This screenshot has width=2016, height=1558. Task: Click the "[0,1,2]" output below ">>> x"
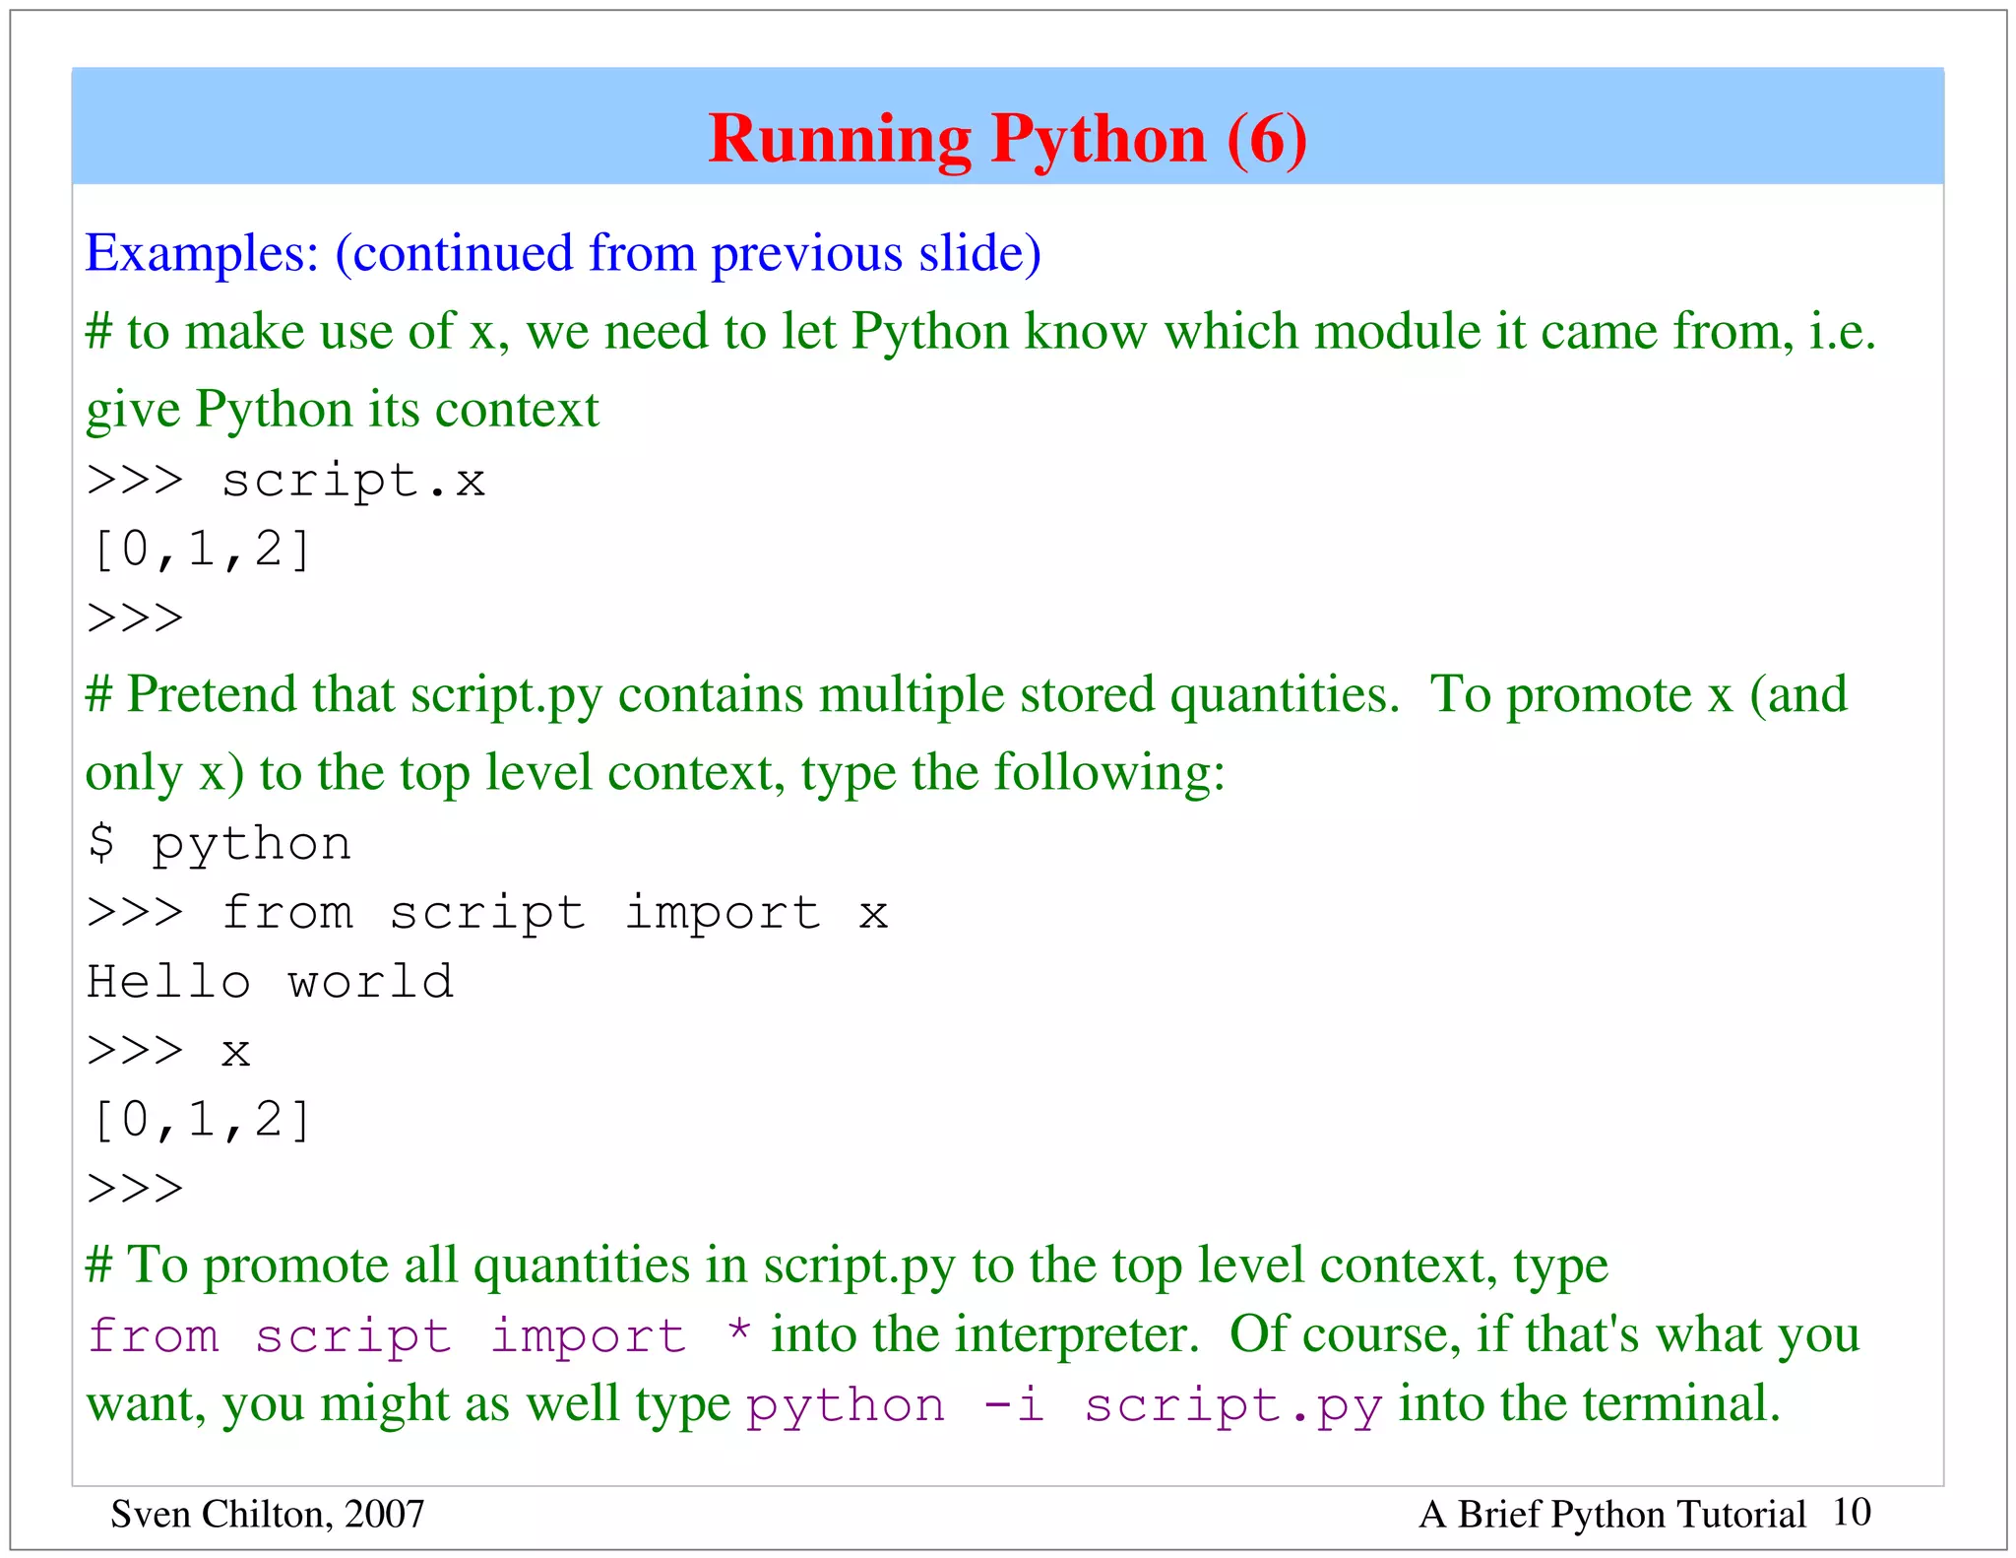[201, 1121]
